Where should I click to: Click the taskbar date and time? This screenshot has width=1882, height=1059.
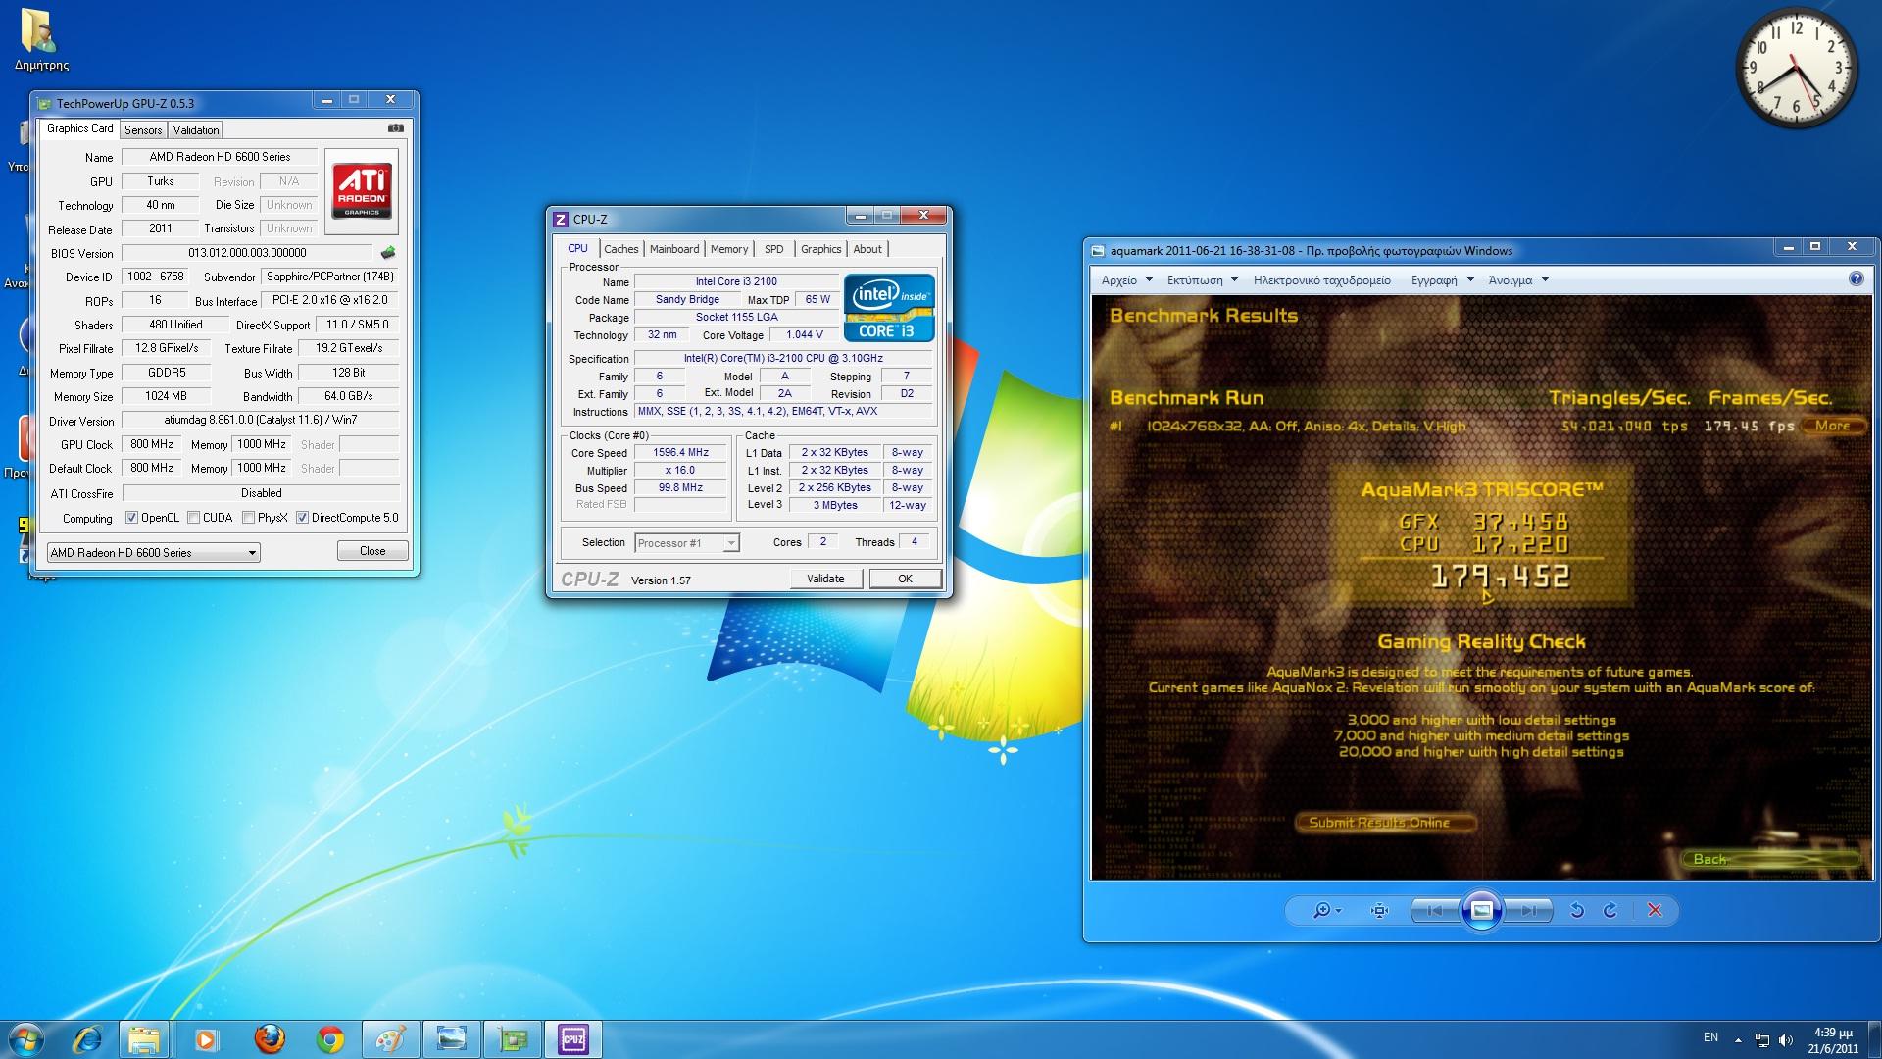tap(1833, 1040)
